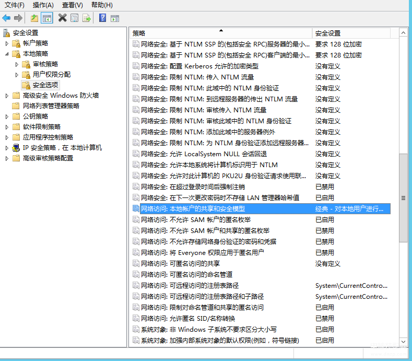Click the Up one level folder icon
The height and width of the screenshot is (361, 412).
click(x=34, y=18)
